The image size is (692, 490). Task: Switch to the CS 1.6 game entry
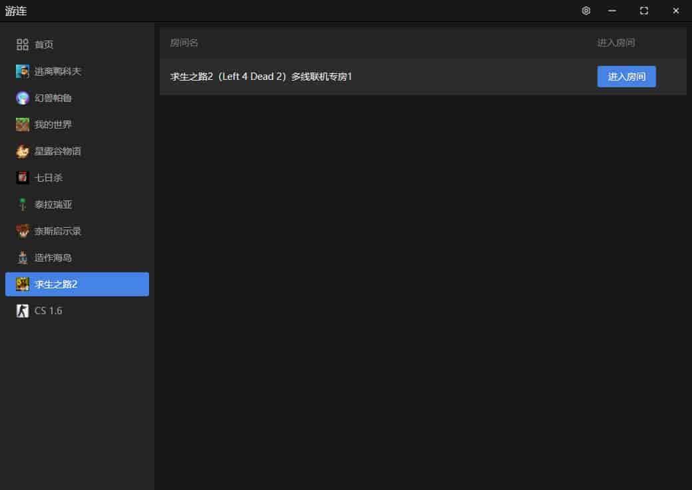[77, 311]
